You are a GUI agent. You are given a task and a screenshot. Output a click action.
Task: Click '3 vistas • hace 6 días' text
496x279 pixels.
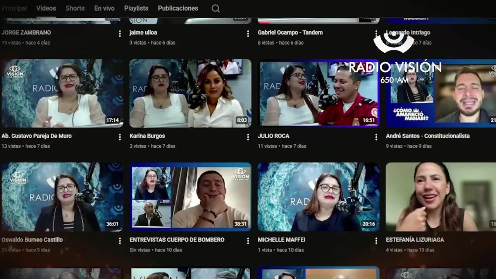click(152, 43)
